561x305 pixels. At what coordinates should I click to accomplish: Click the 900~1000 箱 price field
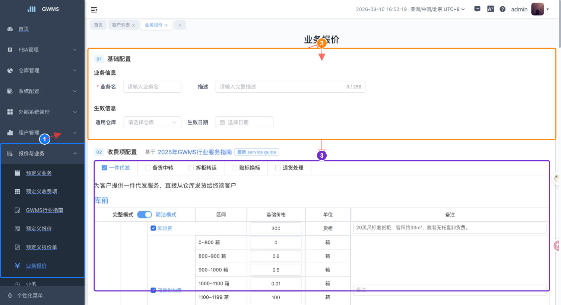(x=276, y=270)
